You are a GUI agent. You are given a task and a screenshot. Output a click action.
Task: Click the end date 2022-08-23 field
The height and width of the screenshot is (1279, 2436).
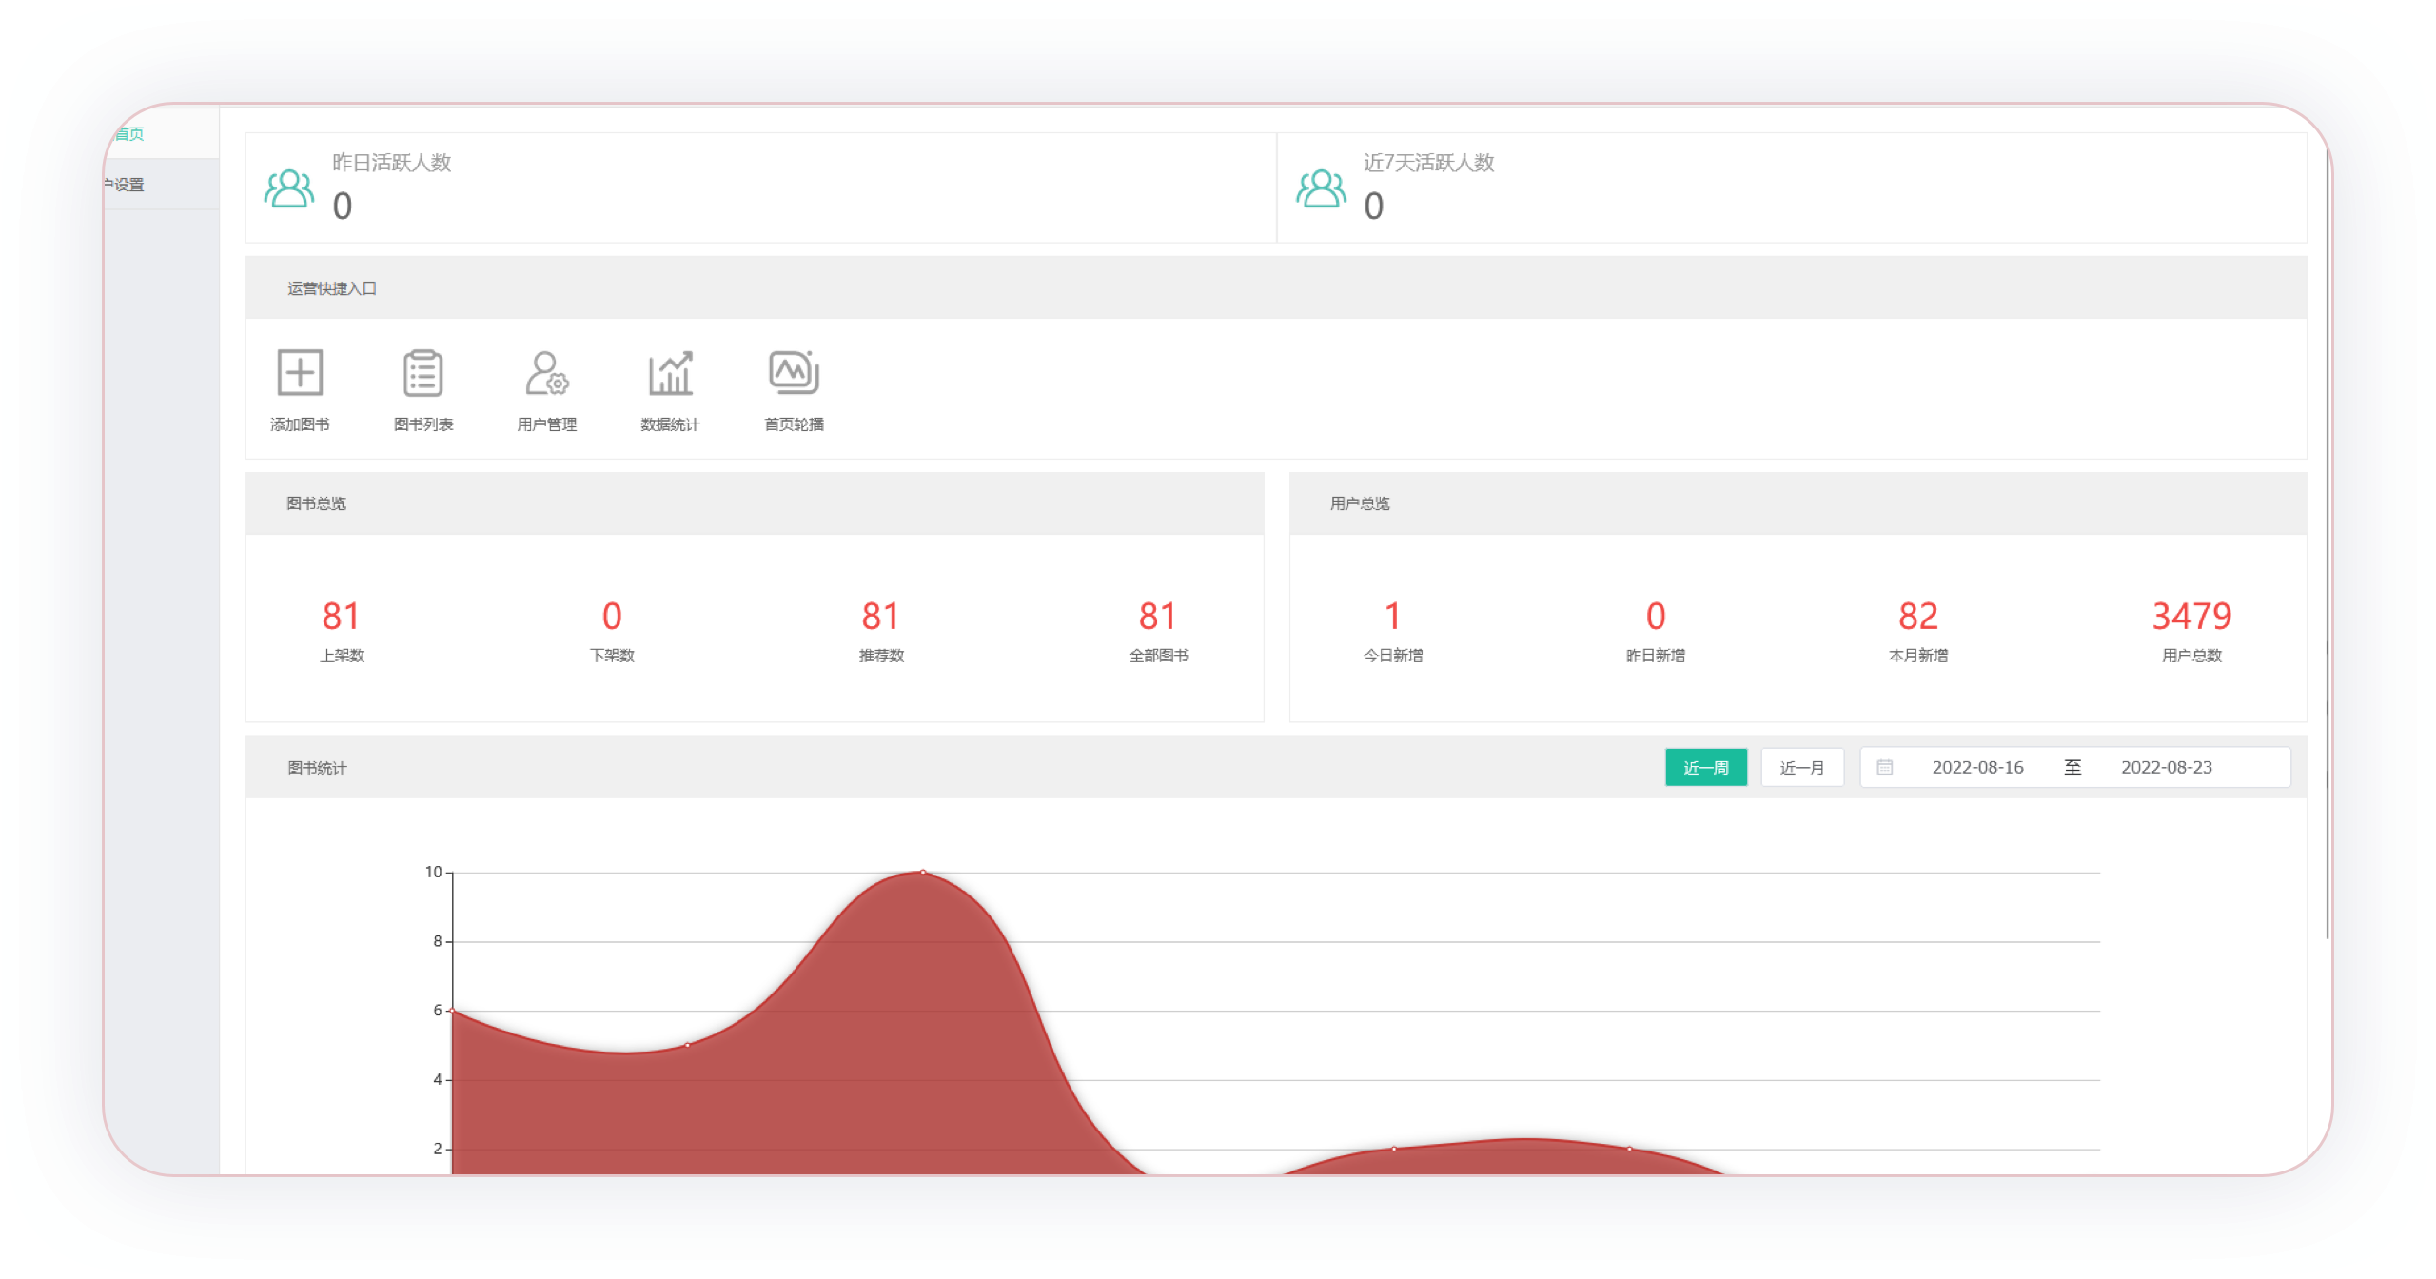[x=2167, y=767]
